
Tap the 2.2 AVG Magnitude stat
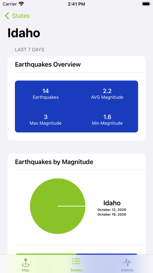[x=107, y=94]
